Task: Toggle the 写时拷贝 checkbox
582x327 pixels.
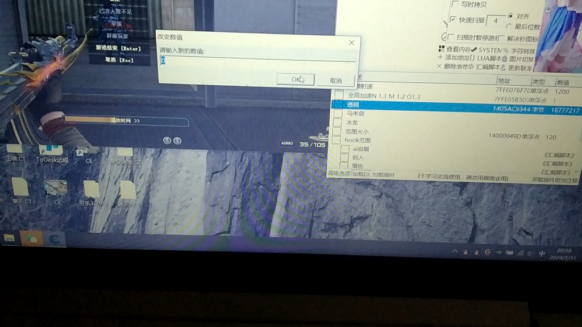Action: 455,4
